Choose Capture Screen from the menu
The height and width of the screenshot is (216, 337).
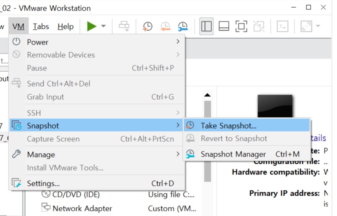coord(97,139)
